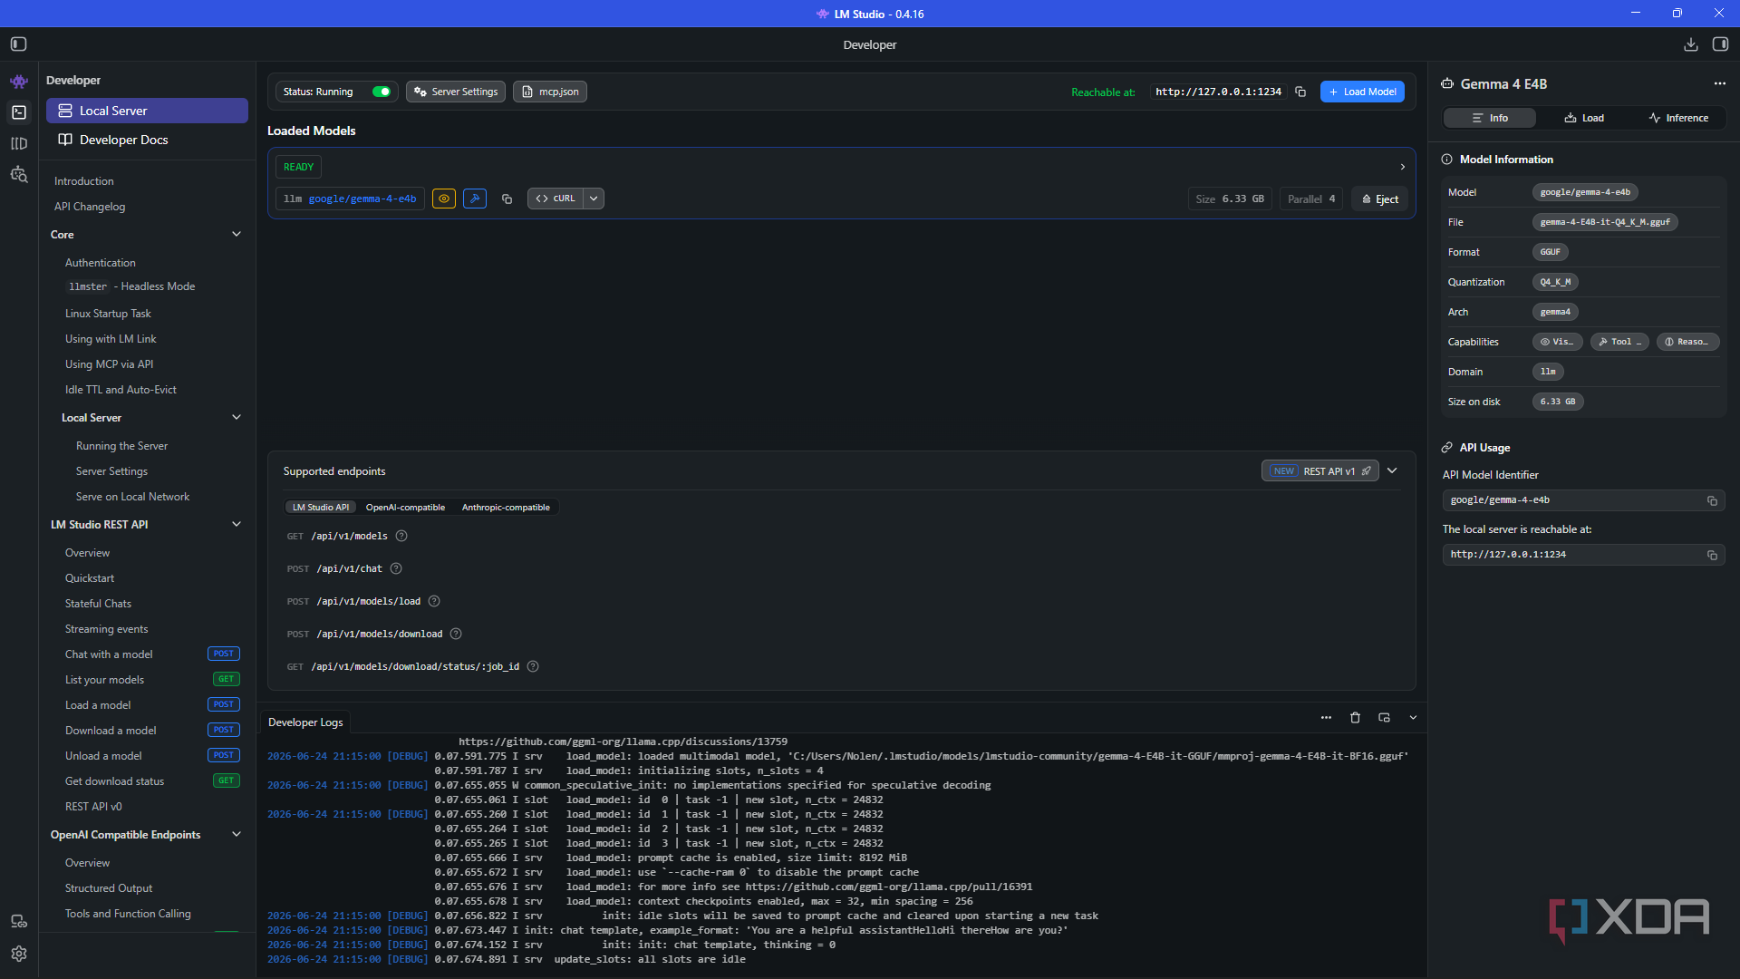Screen dimensions: 1740x979
Task: Pop out the developer logs window
Action: pyautogui.click(x=1384, y=717)
